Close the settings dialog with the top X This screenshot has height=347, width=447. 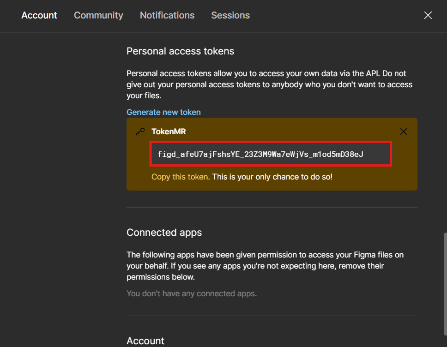point(428,15)
